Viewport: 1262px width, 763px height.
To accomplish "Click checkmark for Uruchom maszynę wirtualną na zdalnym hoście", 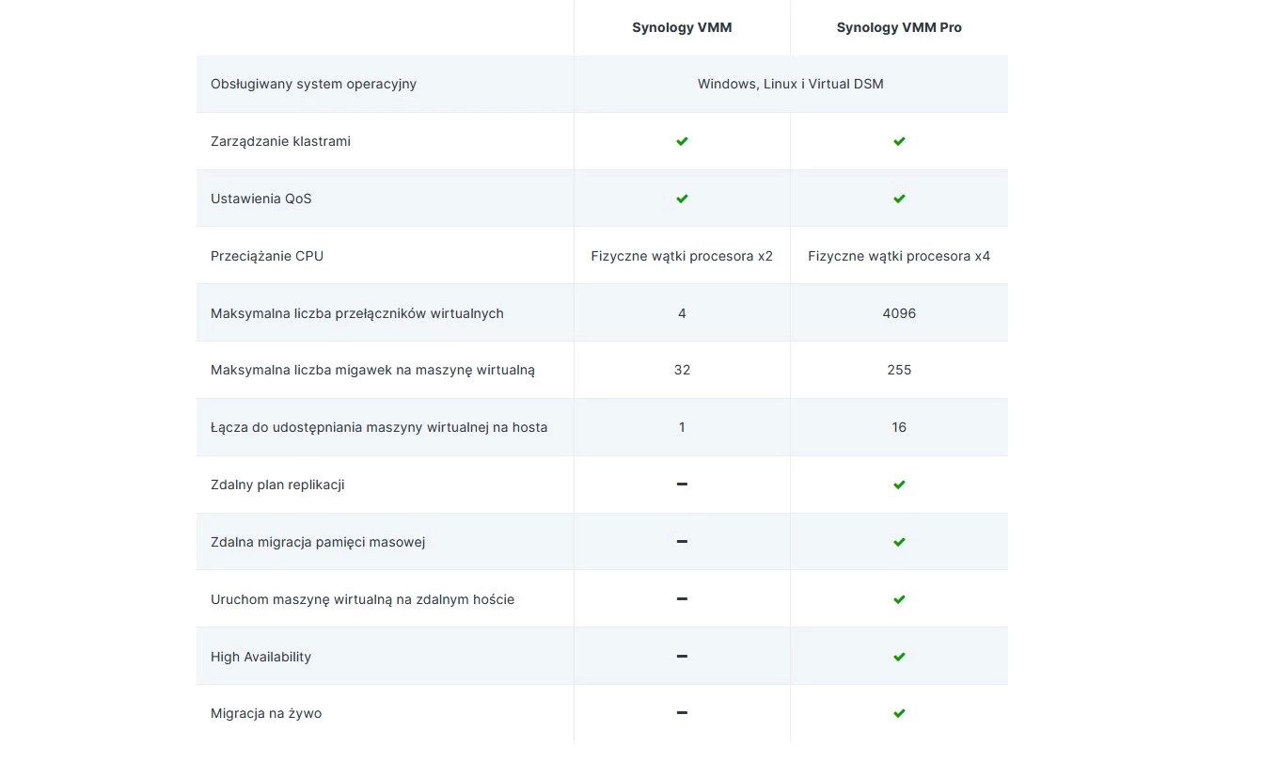I will coord(899,599).
